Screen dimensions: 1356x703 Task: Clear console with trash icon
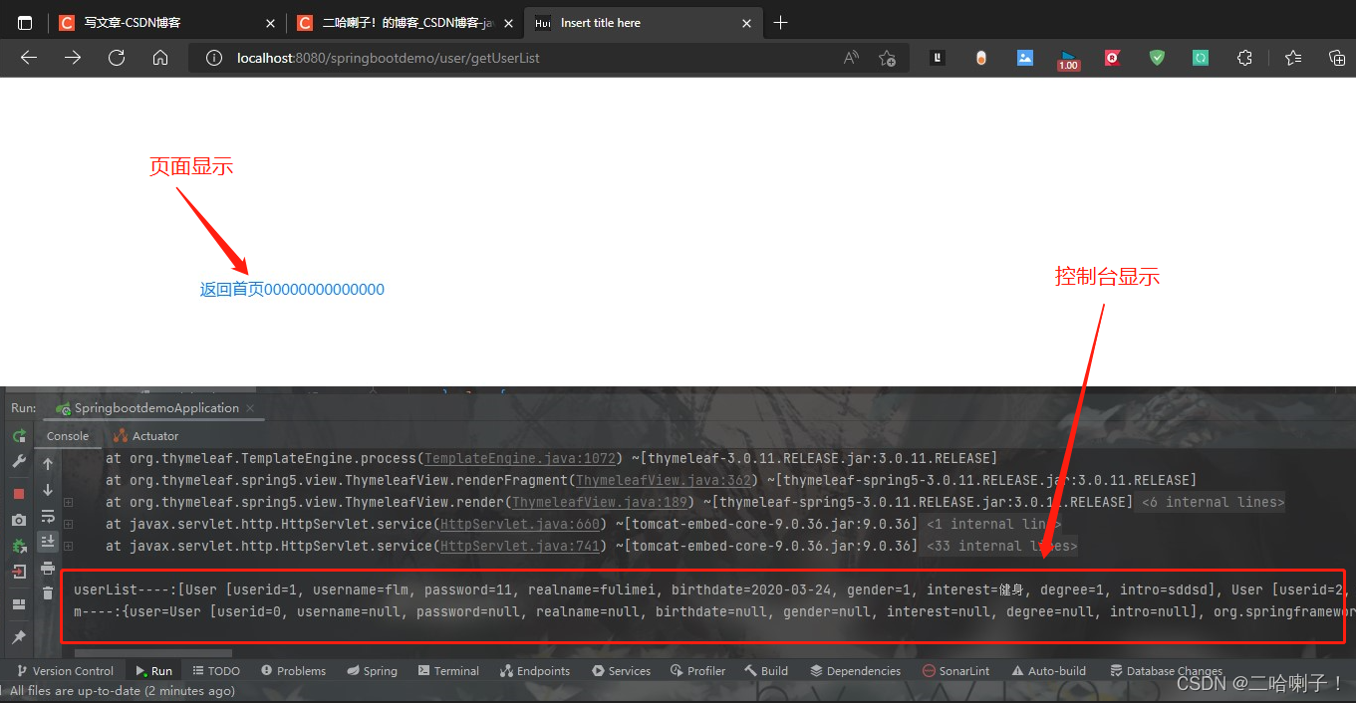coord(48,593)
